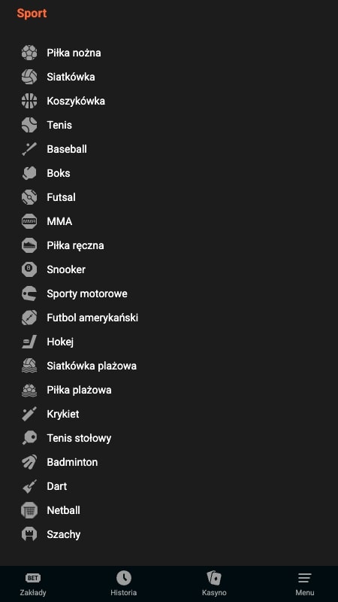
Task: Select the hockey stick icon for Hokej
Action: (x=29, y=342)
